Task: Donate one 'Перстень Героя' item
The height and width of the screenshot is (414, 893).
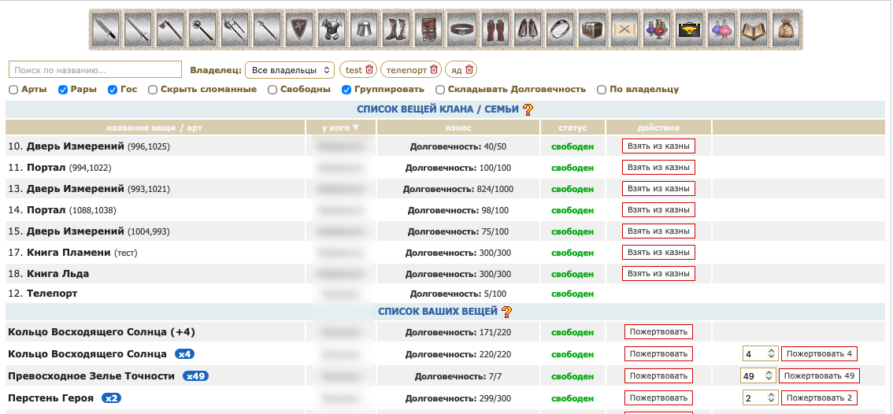Action: tap(658, 397)
